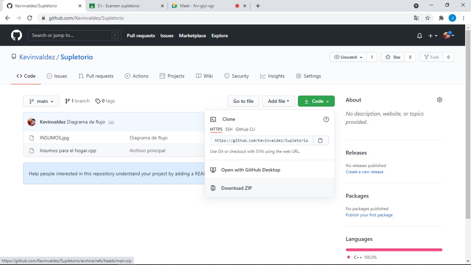Screen dimensions: 471x265
Task: Click the clone URL text field
Action: coord(262,140)
